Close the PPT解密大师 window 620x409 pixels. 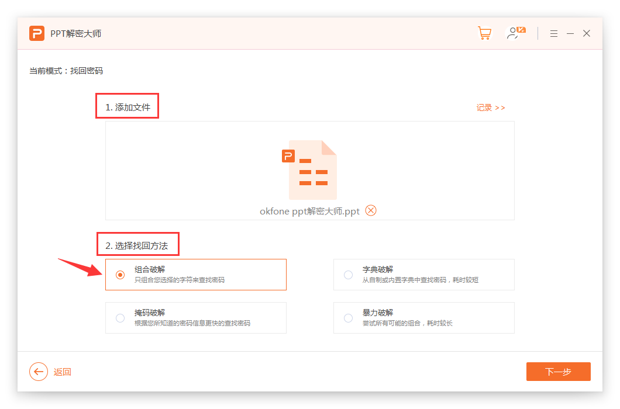587,33
